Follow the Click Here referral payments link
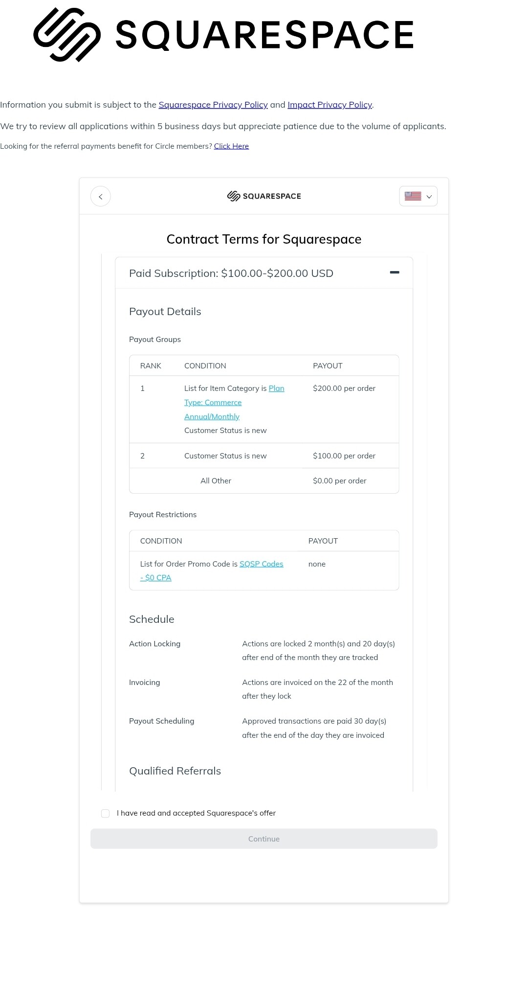This screenshot has height=981, width=528. [x=231, y=146]
